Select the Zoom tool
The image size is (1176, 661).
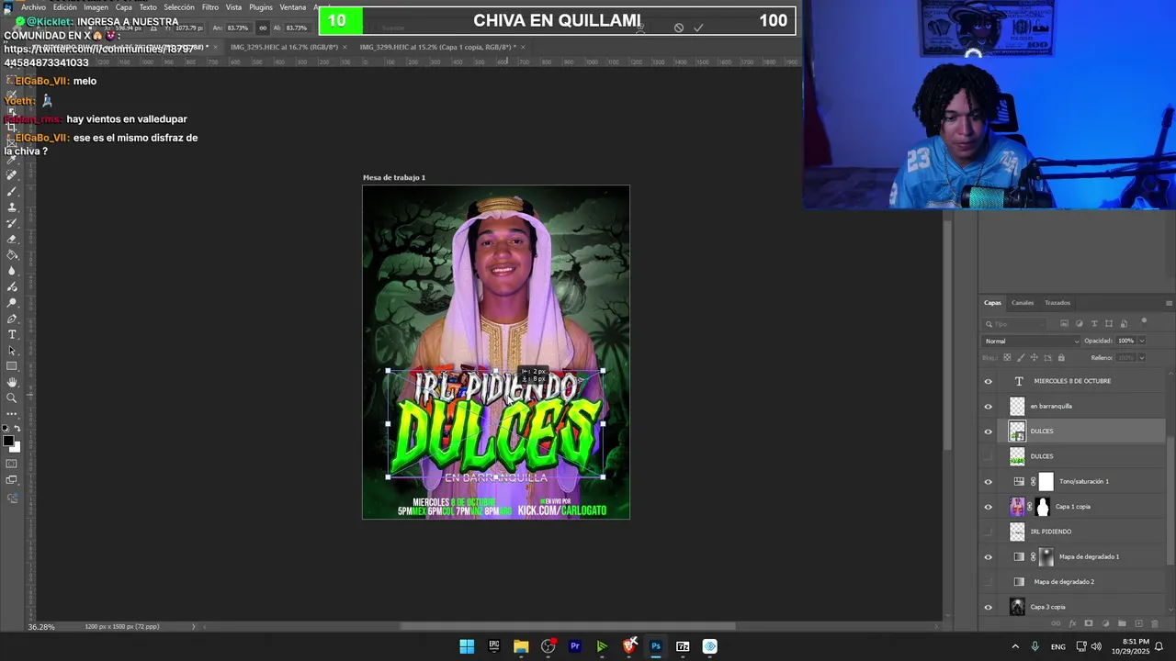click(x=12, y=398)
